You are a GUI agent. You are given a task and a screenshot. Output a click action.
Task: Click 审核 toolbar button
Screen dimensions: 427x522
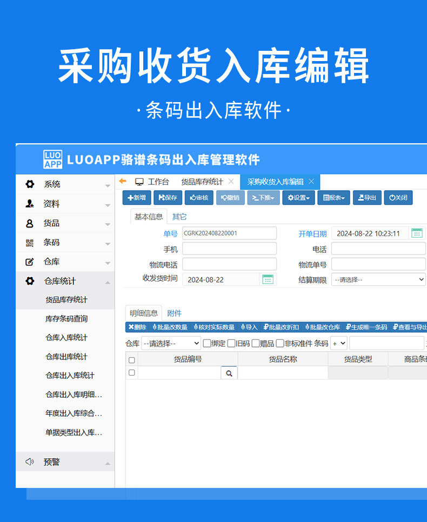pyautogui.click(x=199, y=198)
